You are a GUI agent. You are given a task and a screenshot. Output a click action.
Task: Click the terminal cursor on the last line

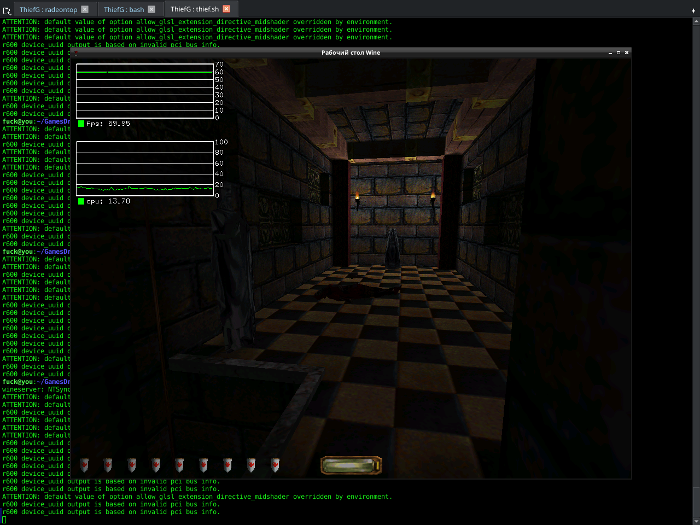tap(4, 520)
